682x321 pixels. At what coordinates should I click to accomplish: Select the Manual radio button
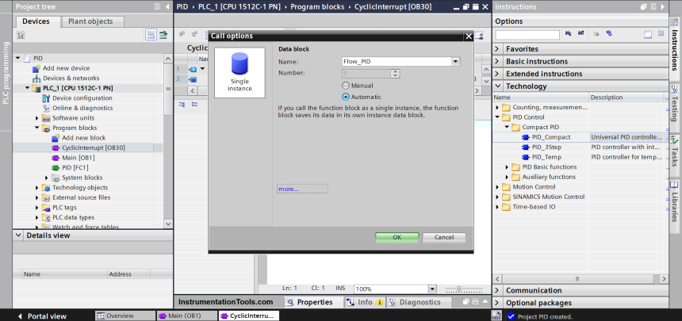345,86
